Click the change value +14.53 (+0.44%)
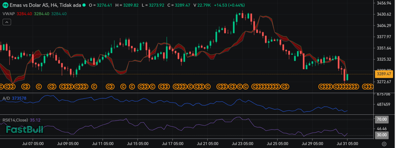The image size is (396, 148). tap(229, 5)
